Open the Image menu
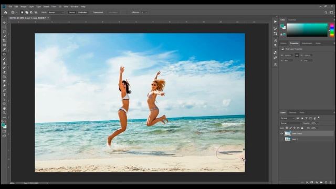 pyautogui.click(x=23, y=7)
